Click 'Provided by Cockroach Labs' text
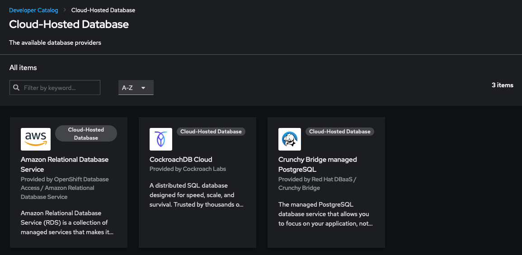 point(188,169)
